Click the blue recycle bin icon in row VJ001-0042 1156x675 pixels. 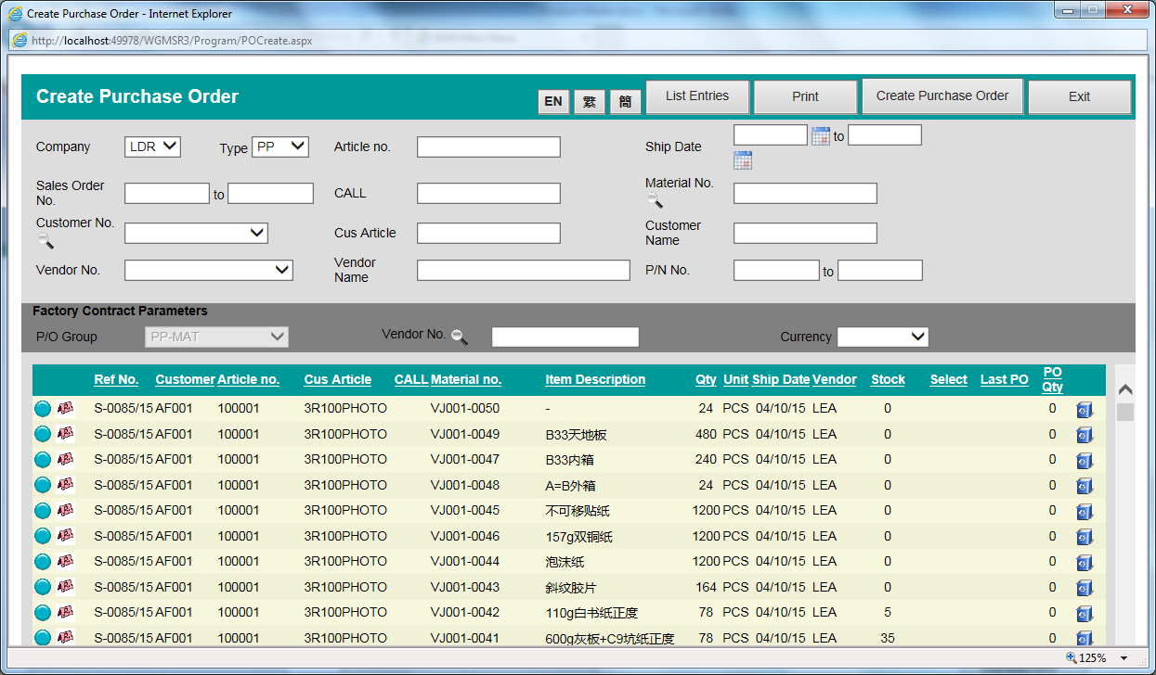pyautogui.click(x=1085, y=614)
